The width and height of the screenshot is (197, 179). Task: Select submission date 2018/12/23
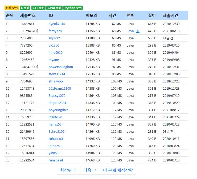coord(171,81)
